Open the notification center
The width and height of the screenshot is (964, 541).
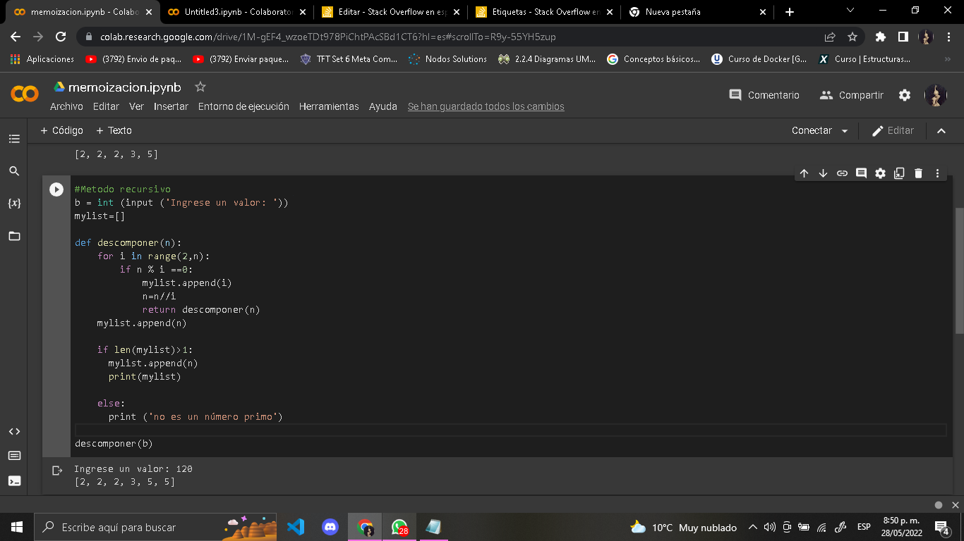click(x=941, y=527)
